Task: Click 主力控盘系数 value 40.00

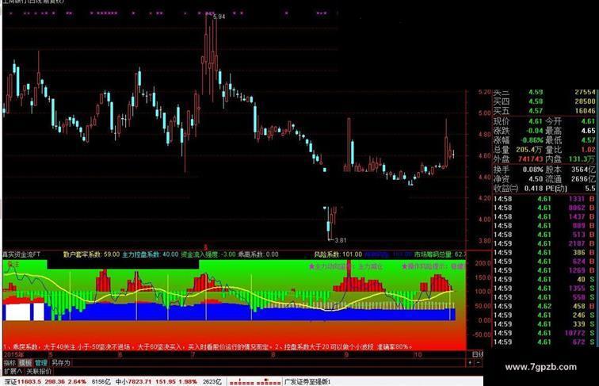Action: pos(170,254)
